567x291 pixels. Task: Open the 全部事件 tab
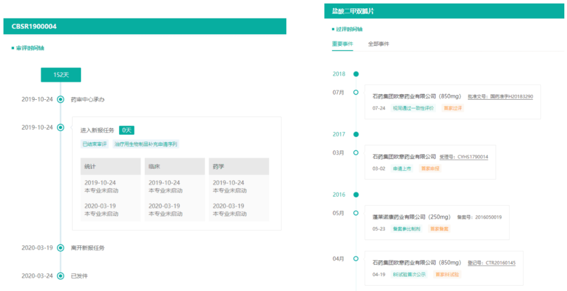(379, 44)
